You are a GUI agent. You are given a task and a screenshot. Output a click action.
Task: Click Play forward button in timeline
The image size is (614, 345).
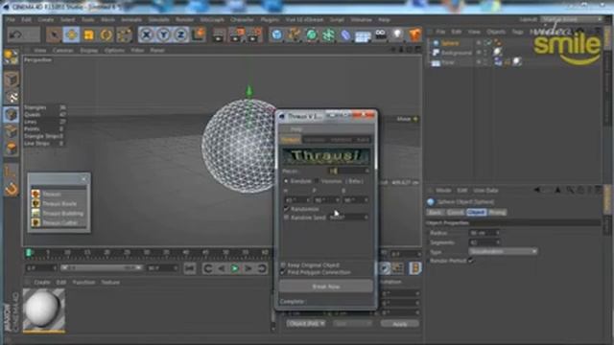(x=234, y=268)
